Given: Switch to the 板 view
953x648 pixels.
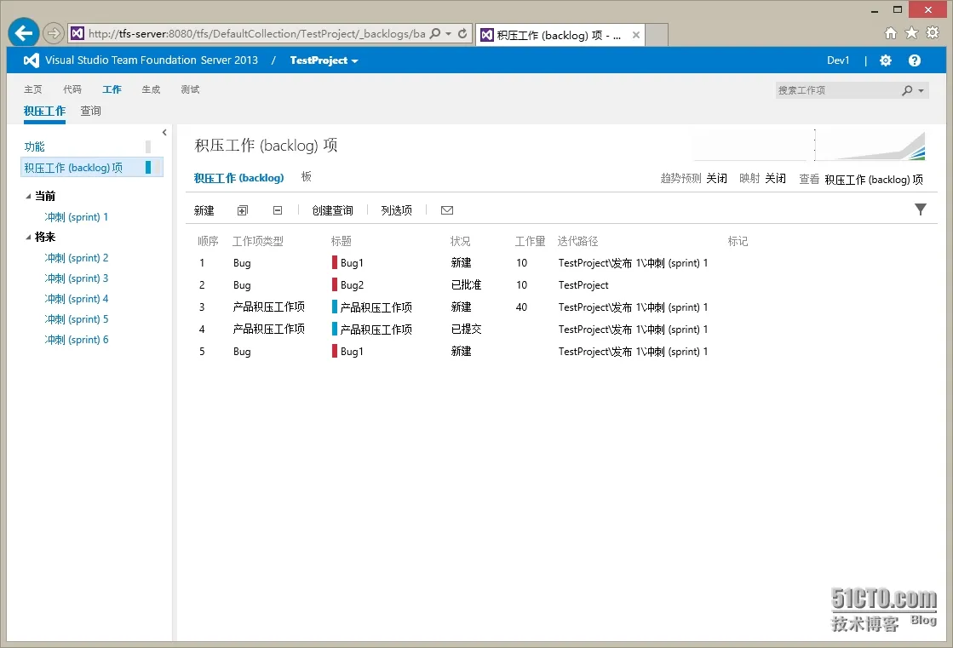Looking at the screenshot, I should pos(307,176).
